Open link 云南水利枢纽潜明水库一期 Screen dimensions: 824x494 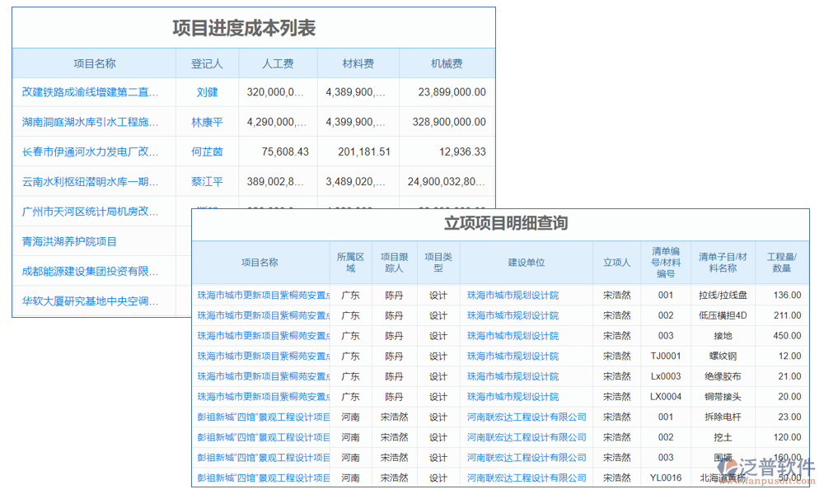tap(88, 181)
